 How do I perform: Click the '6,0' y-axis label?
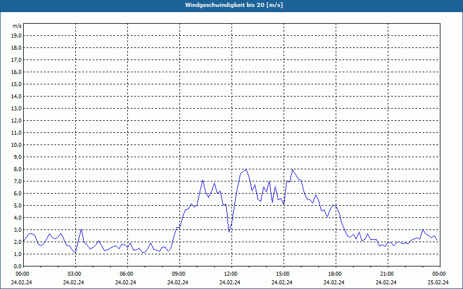coord(17,194)
